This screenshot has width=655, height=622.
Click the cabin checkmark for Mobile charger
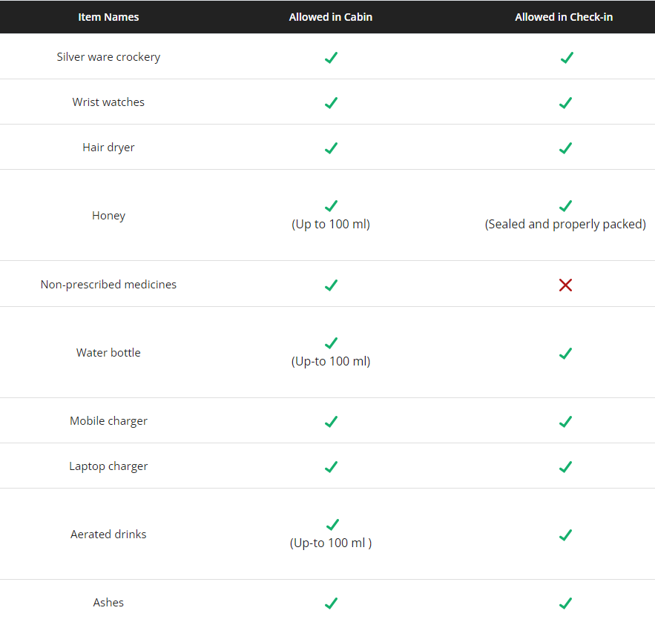[331, 422]
